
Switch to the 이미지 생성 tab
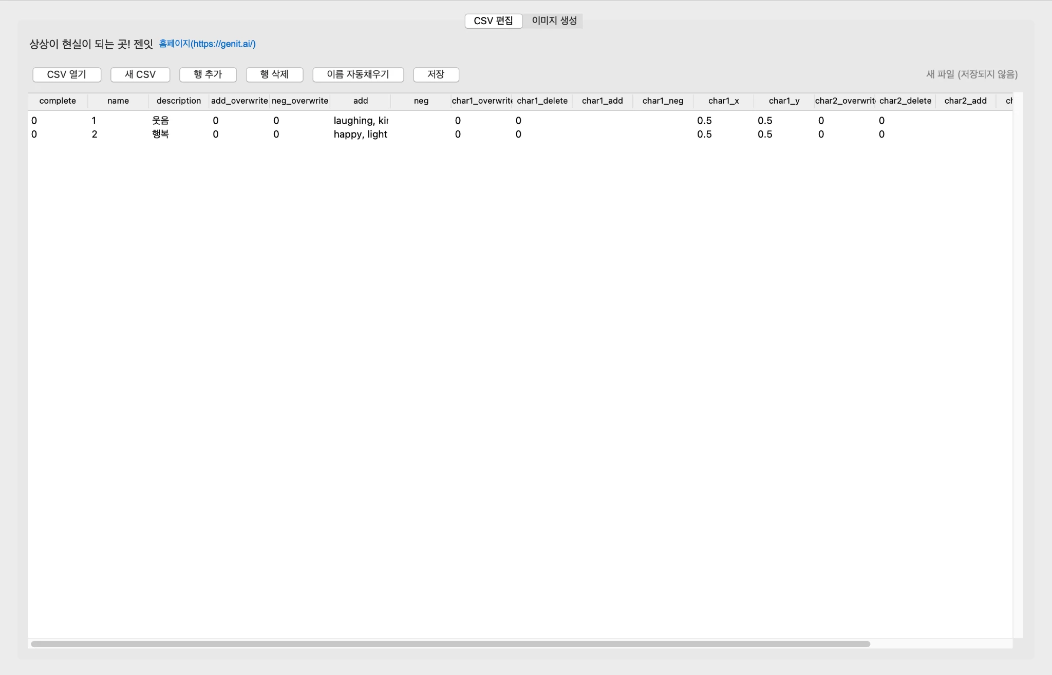[554, 21]
